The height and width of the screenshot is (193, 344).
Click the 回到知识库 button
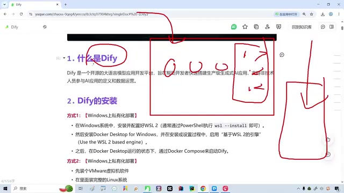pos(302,27)
